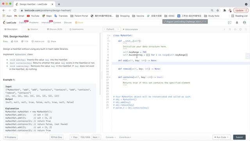Image resolution: width=250 pixels, height=141 pixels.
Task: Open the Problems menu item
Action: coord(34,23)
